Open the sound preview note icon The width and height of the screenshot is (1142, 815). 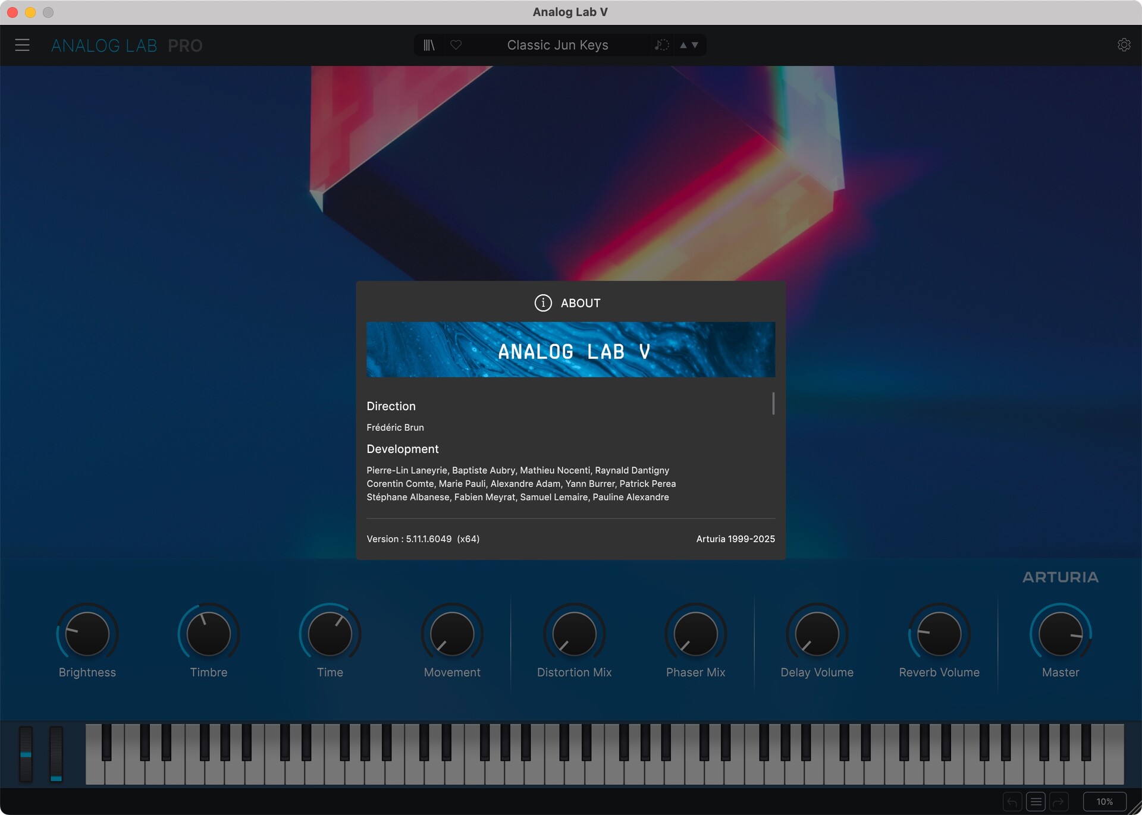click(x=661, y=45)
